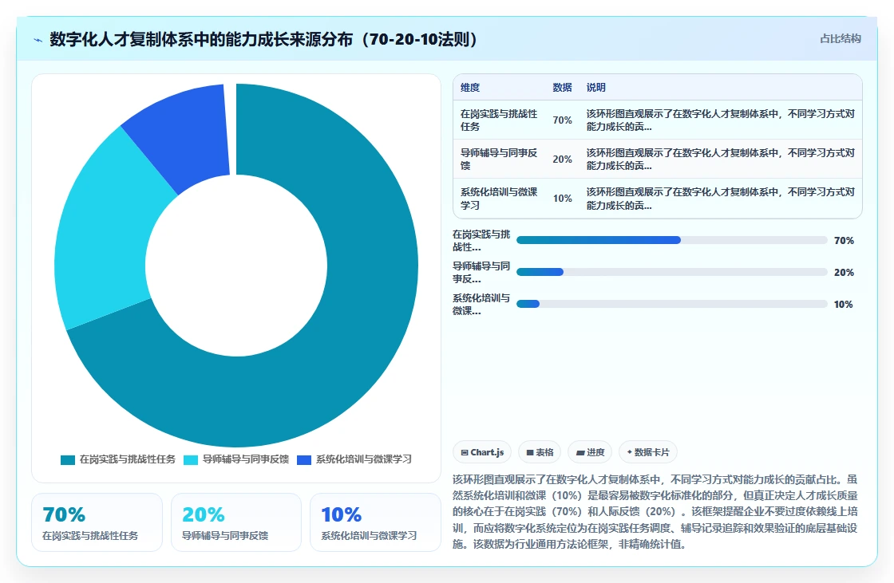The height and width of the screenshot is (583, 894).
Task: Click the 系统化培训与微课学习 legend label
Action: (x=364, y=459)
